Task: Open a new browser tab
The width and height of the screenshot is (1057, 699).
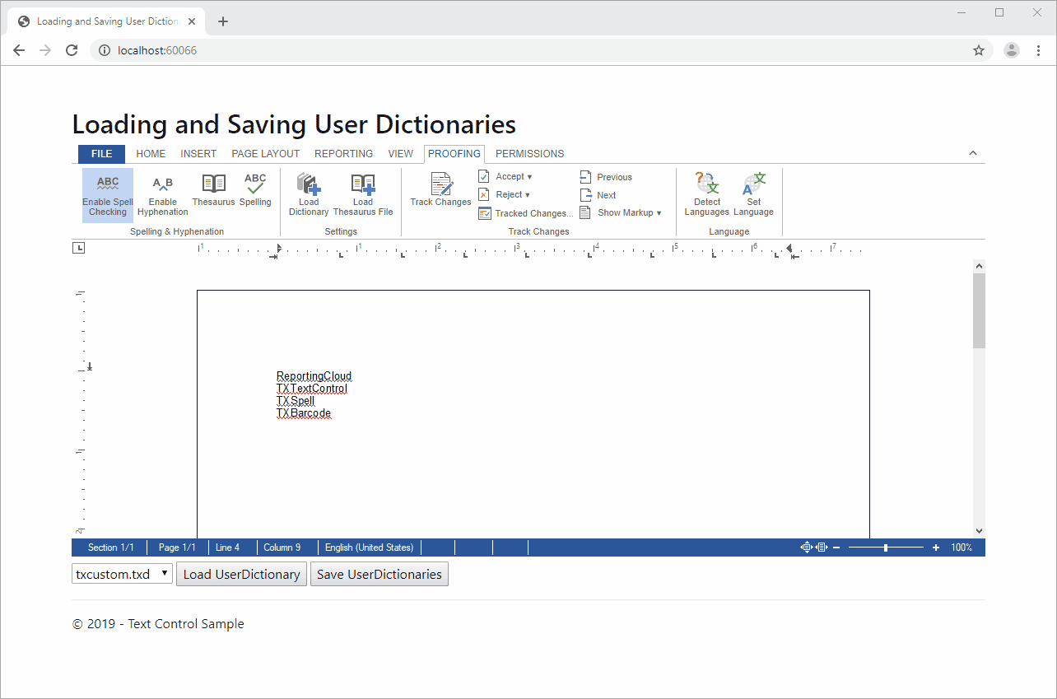Action: tap(222, 21)
